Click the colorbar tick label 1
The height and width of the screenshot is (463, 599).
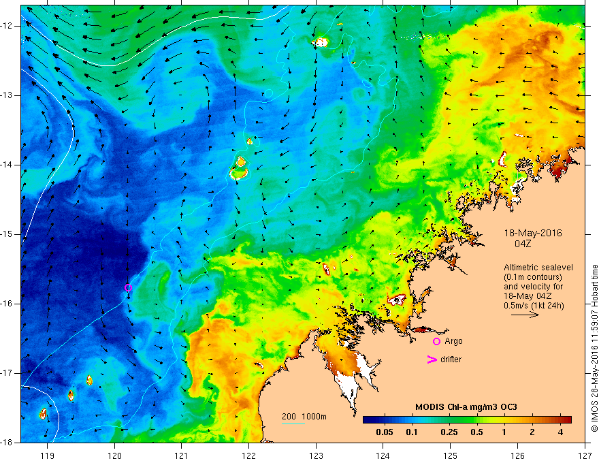pyautogui.click(x=504, y=432)
